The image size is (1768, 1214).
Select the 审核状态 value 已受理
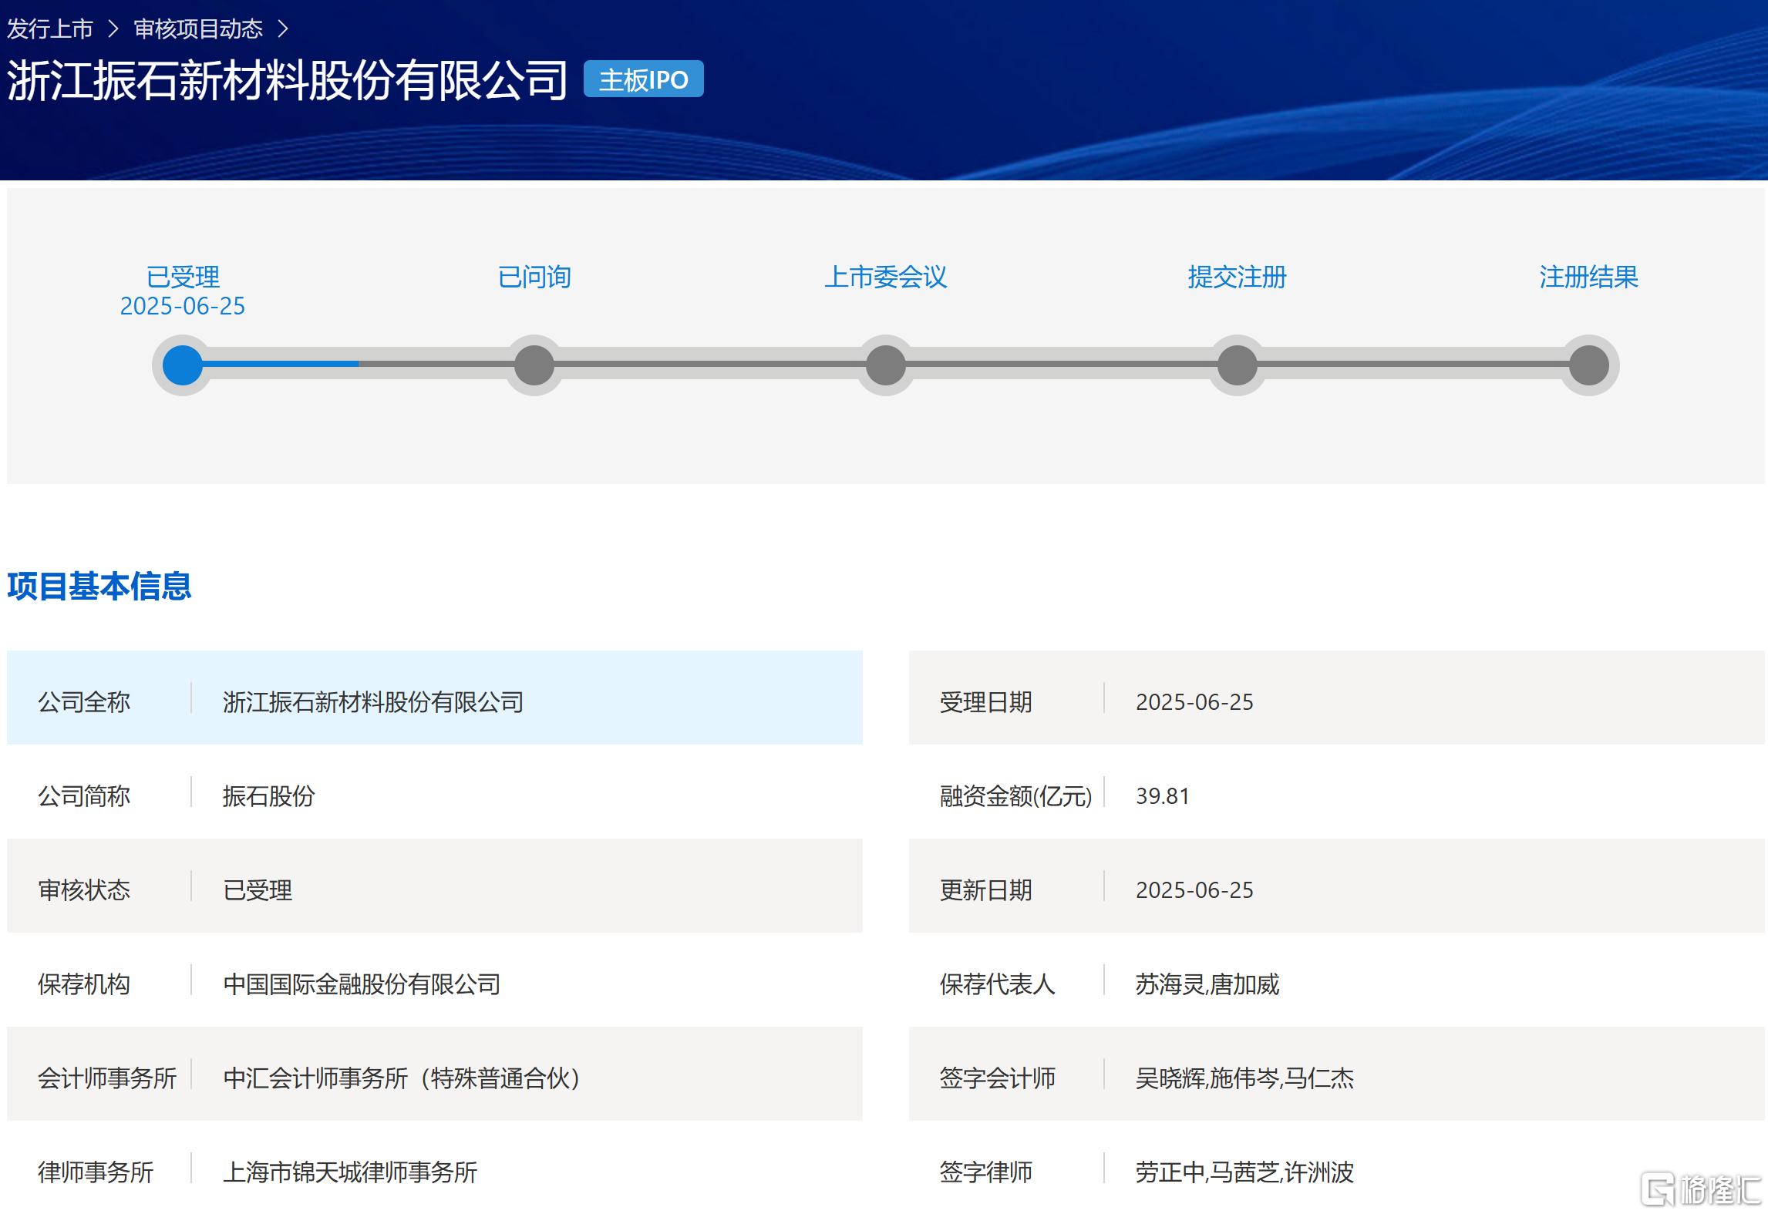[x=258, y=889]
